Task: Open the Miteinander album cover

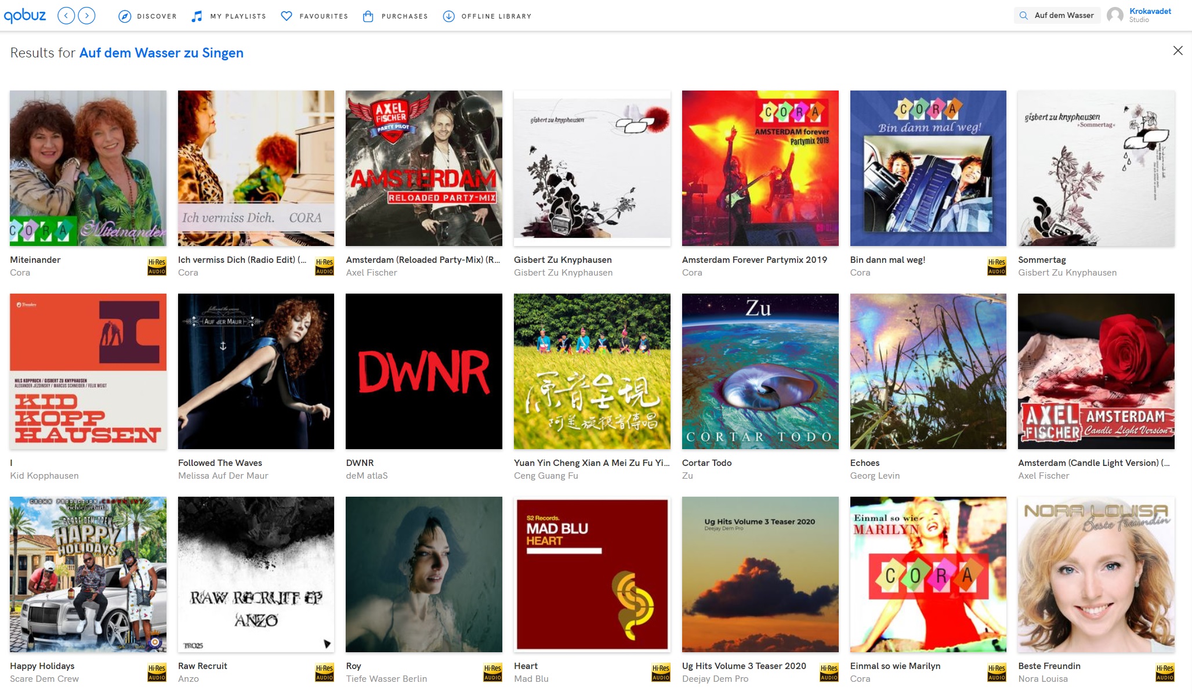Action: tap(88, 168)
